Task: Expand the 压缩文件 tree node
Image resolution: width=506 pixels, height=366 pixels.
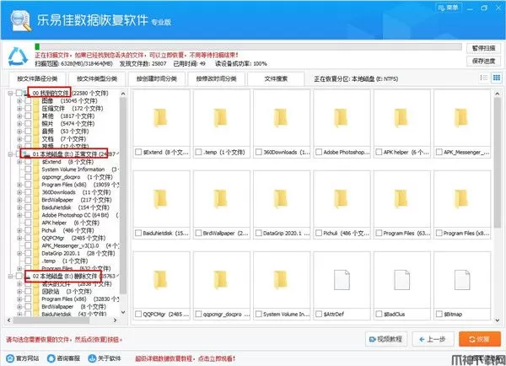Action: pos(19,109)
